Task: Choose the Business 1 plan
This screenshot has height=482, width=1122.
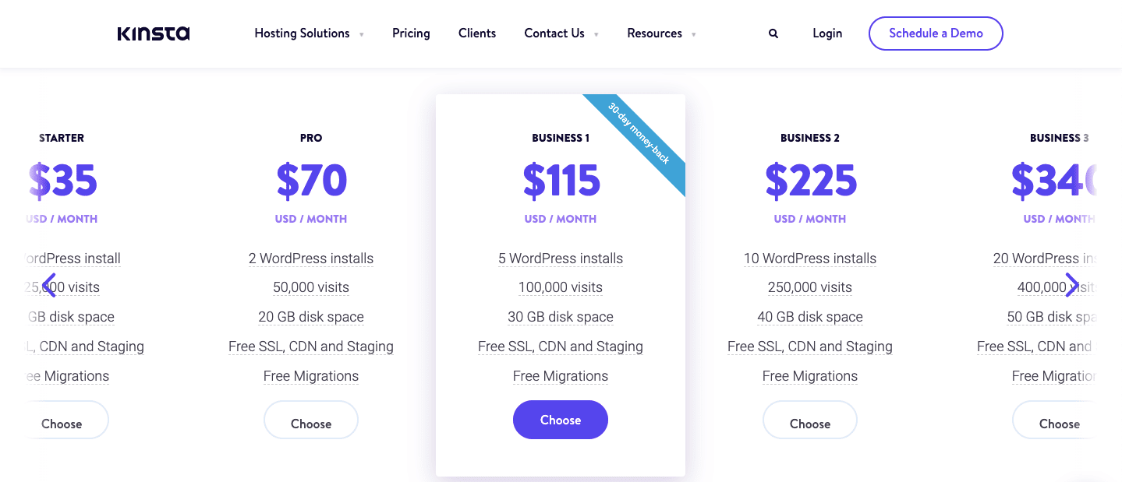Action: tap(560, 419)
